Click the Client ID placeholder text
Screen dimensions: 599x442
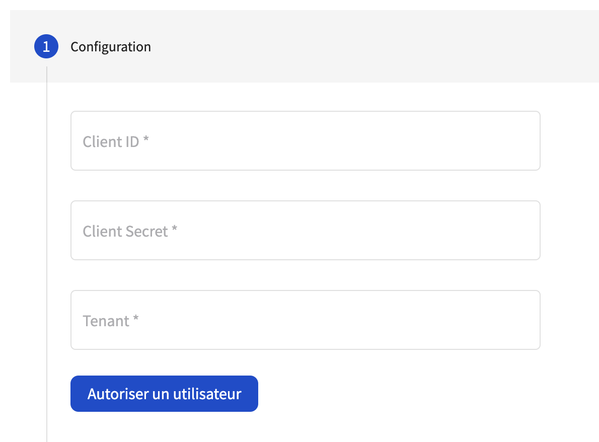coord(111,142)
